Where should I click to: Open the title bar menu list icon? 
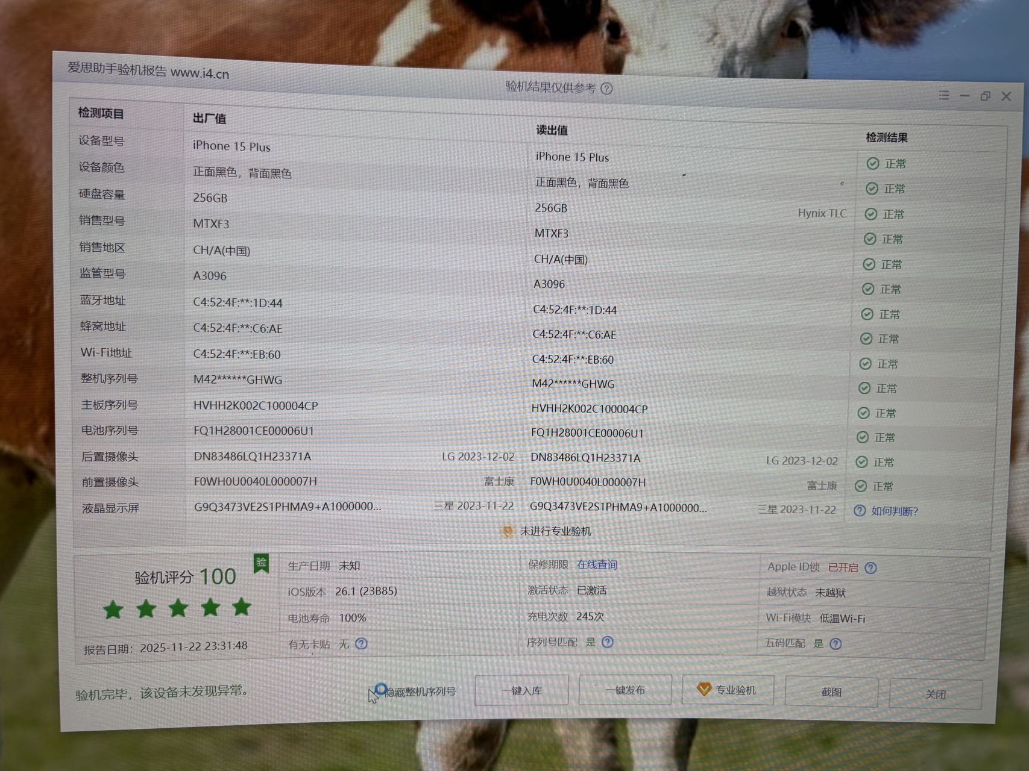944,95
